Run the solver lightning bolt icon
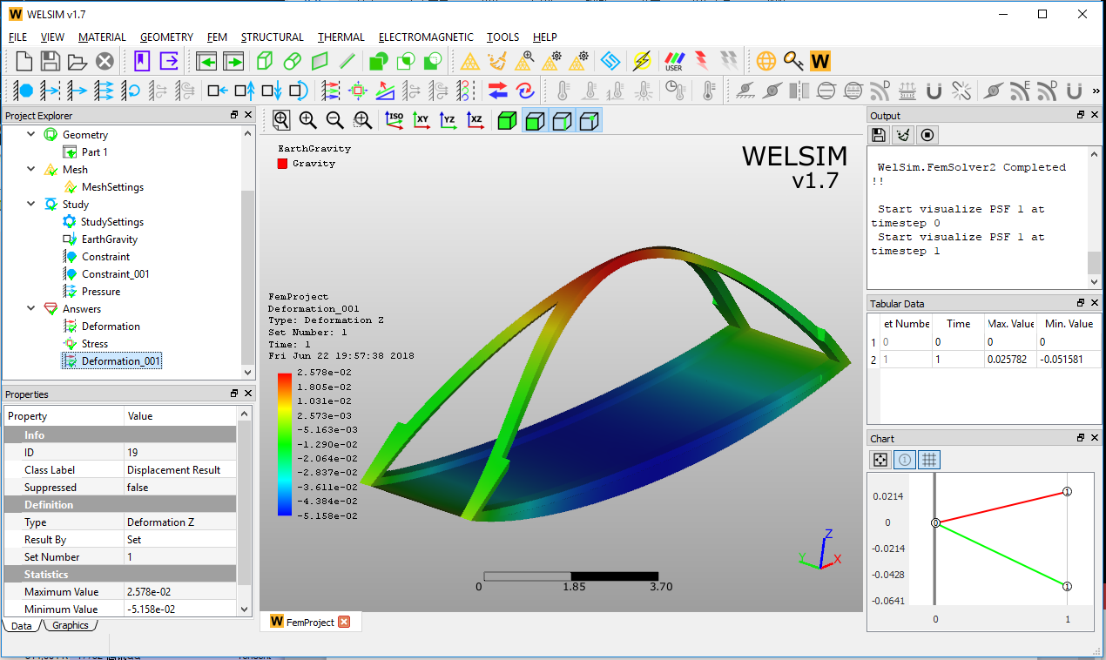This screenshot has width=1106, height=660. click(x=642, y=61)
